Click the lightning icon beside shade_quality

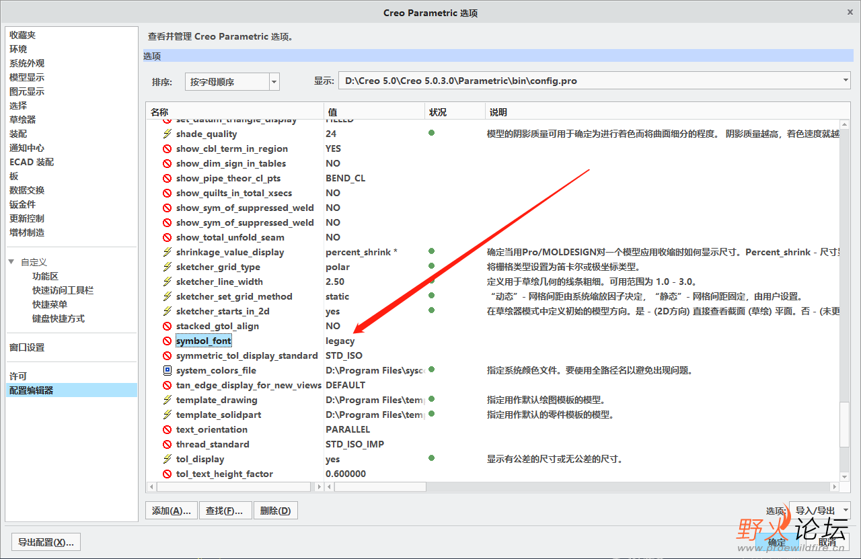coord(167,134)
